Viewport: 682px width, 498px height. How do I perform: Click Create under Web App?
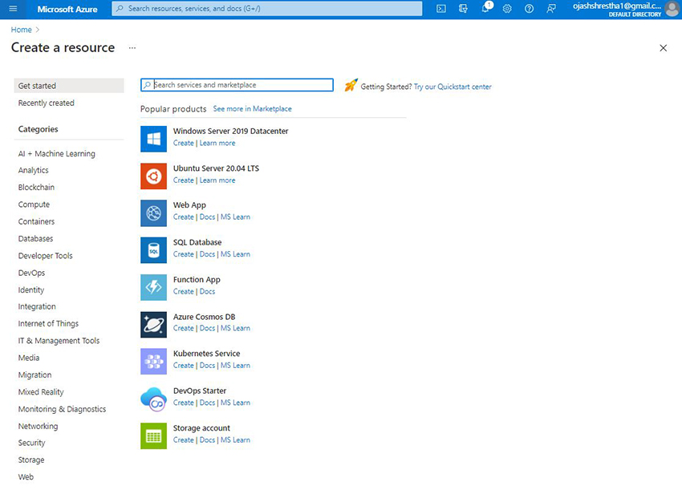click(183, 217)
